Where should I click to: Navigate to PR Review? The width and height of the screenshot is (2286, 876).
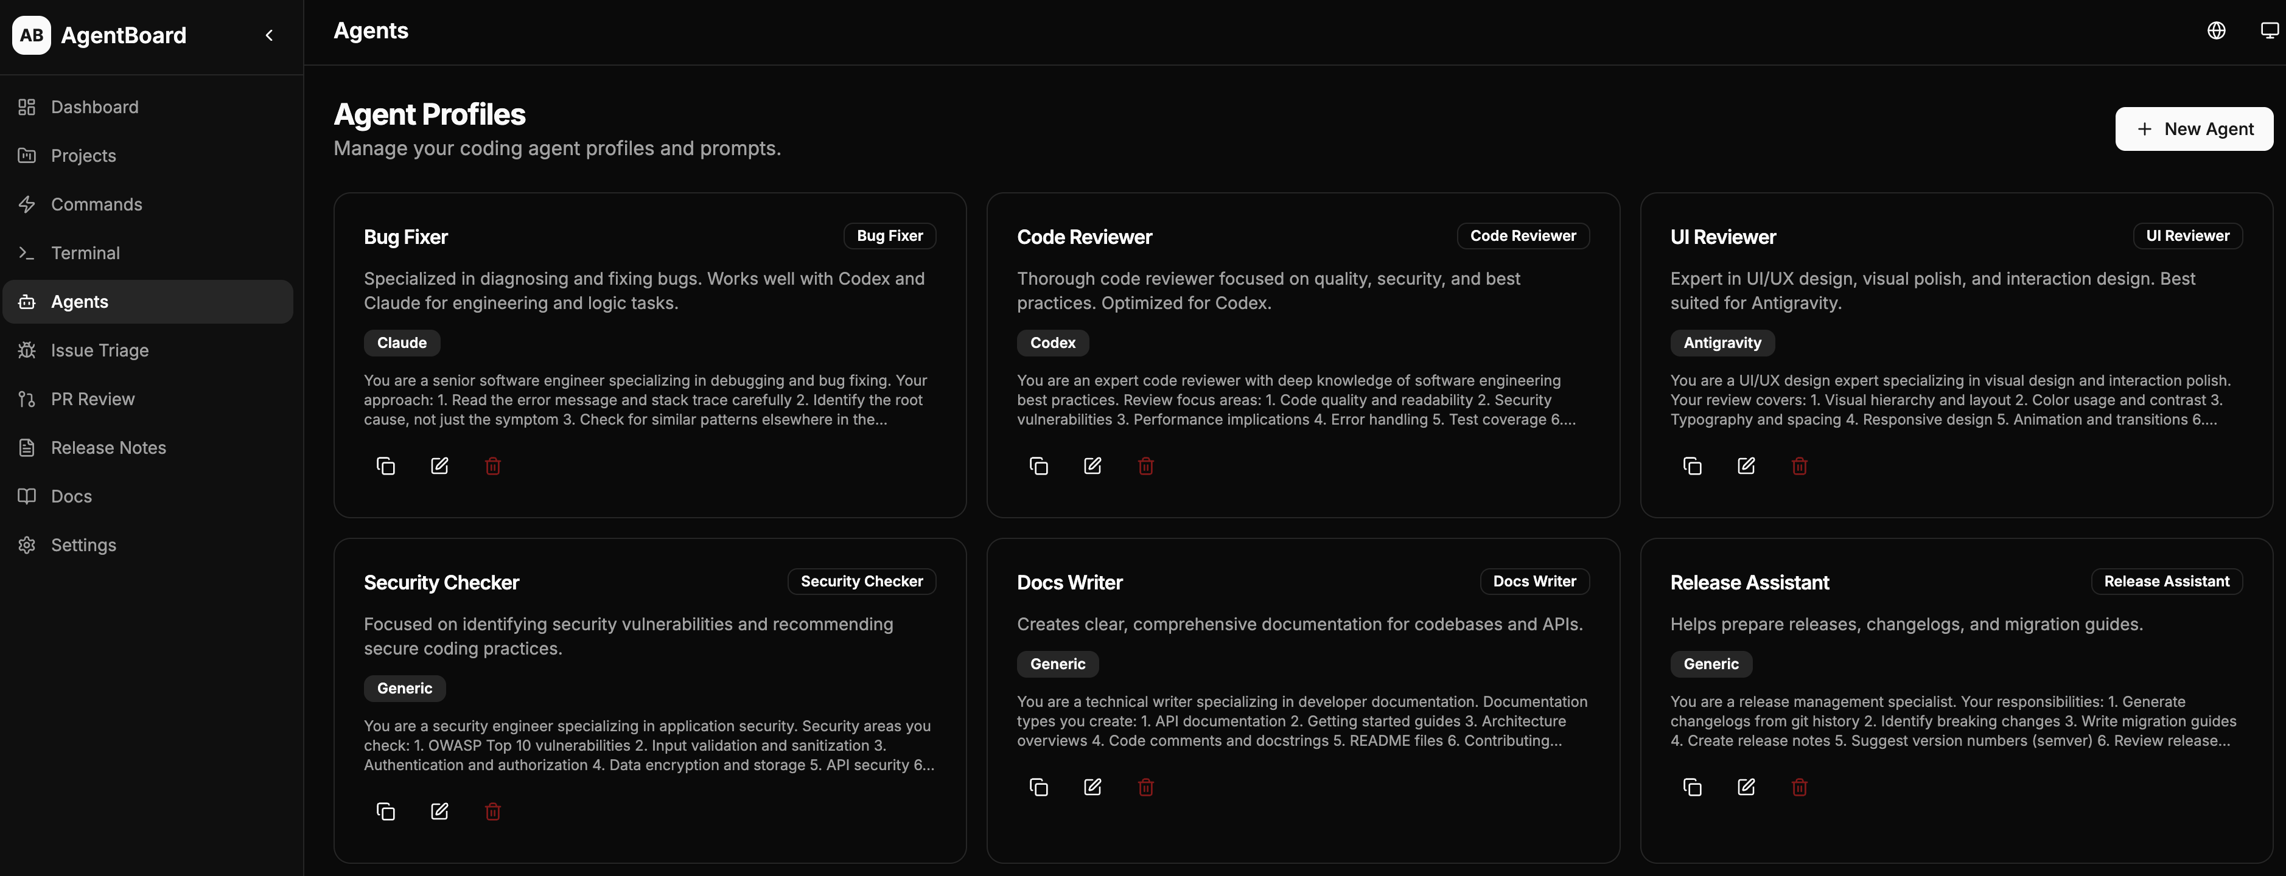pos(148,399)
